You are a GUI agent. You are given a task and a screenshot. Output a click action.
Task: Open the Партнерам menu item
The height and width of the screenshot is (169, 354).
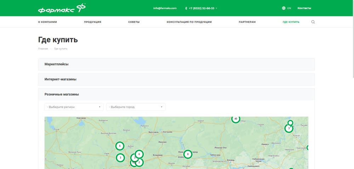[x=247, y=22]
